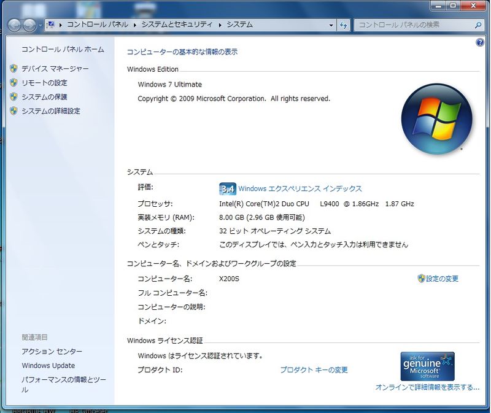This screenshot has height=413, width=491.
Task: Open デバイス マネージャー link
Action: pos(55,69)
